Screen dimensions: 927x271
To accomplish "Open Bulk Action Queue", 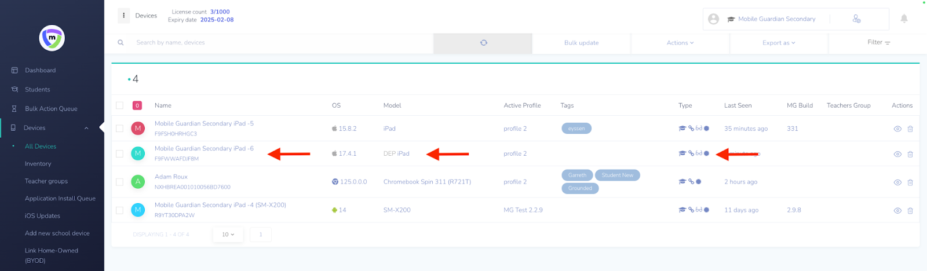I will (x=52, y=109).
